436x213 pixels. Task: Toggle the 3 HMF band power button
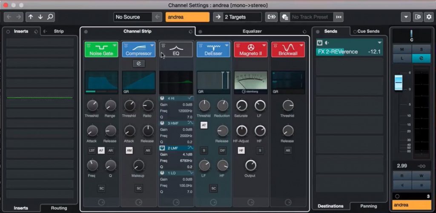162,123
